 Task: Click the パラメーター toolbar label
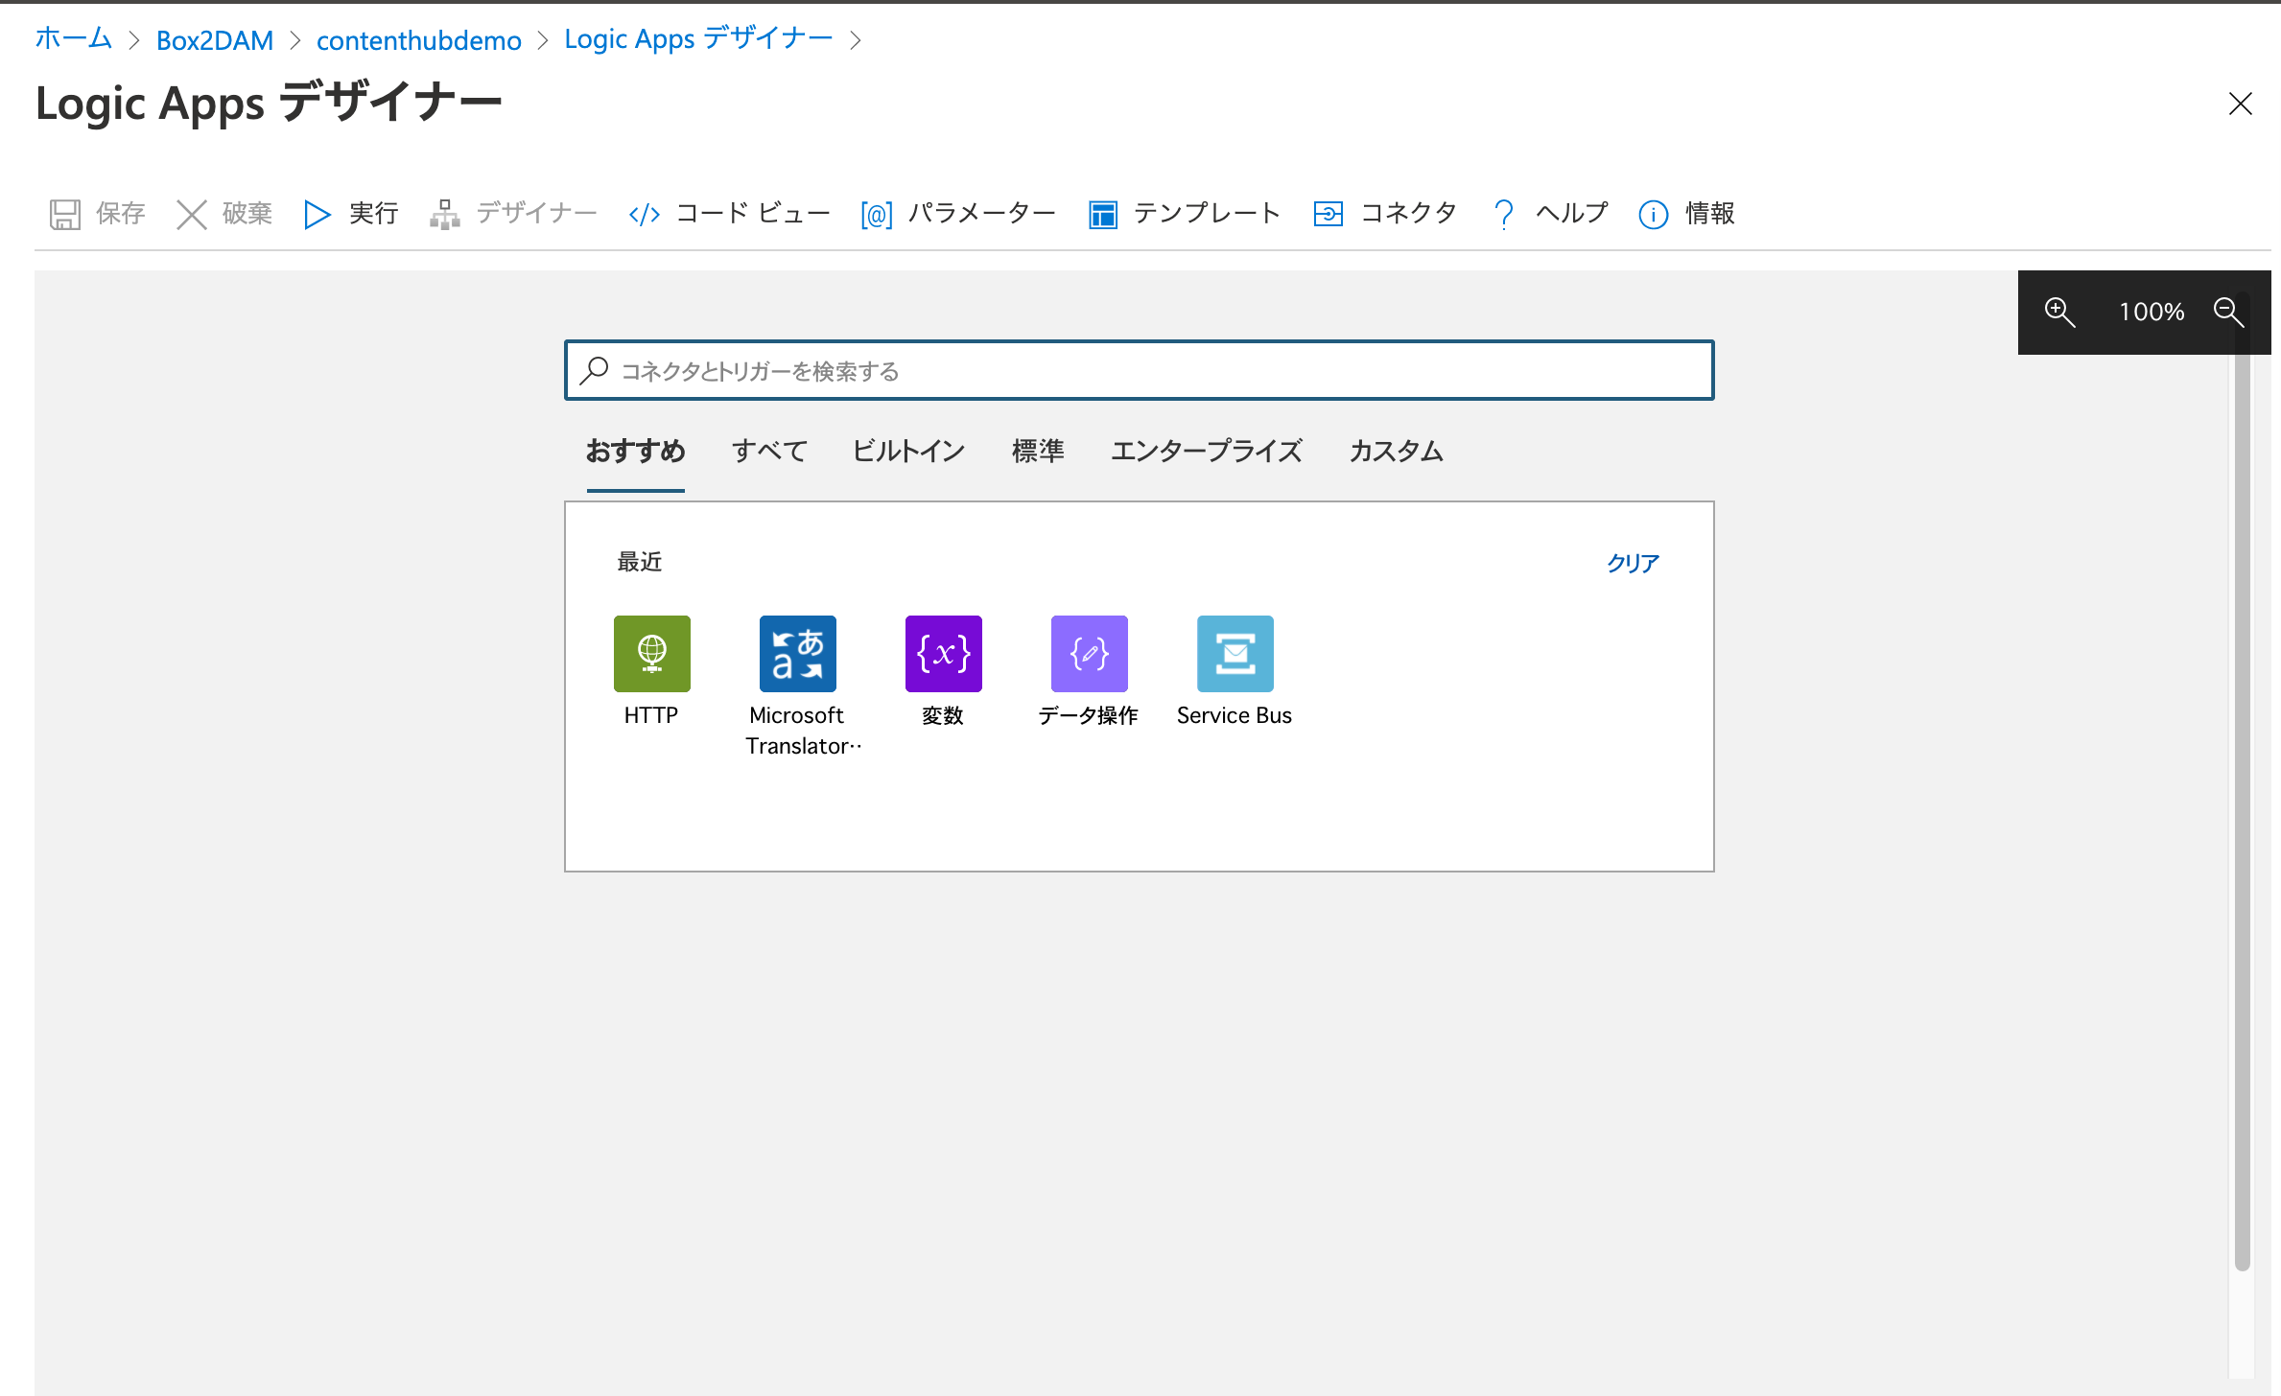pos(981,213)
